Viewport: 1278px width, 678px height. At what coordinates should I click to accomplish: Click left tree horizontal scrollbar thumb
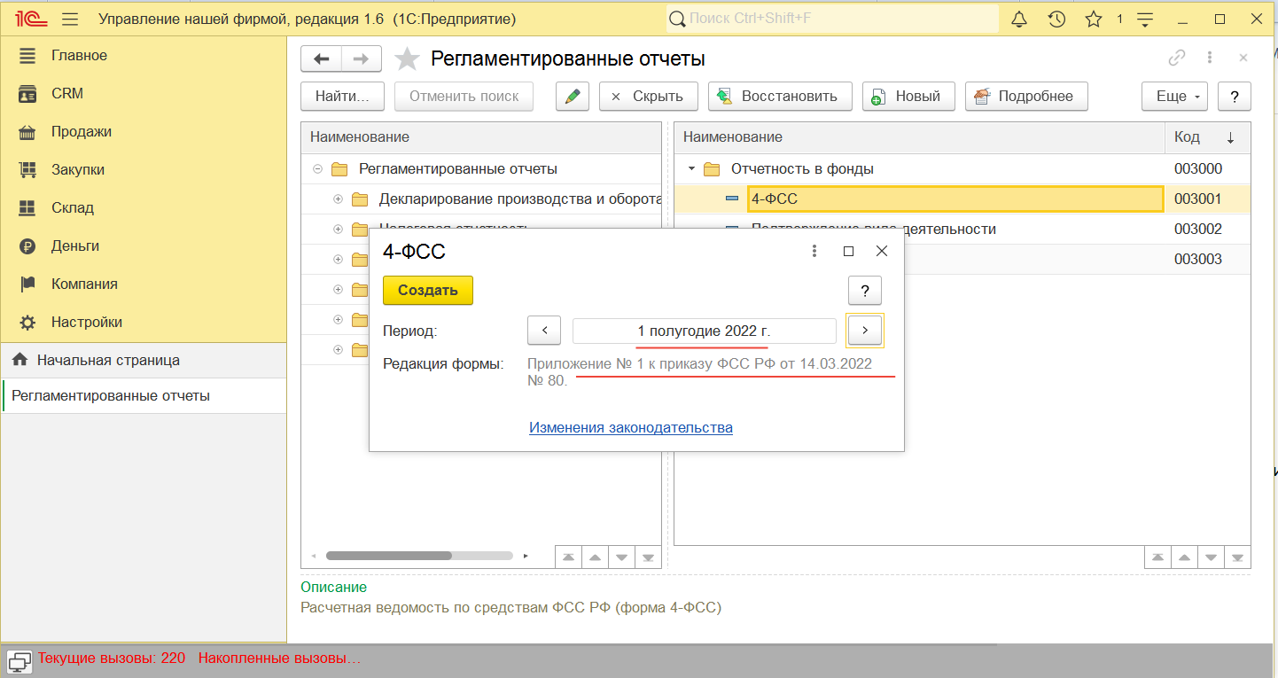coord(388,556)
